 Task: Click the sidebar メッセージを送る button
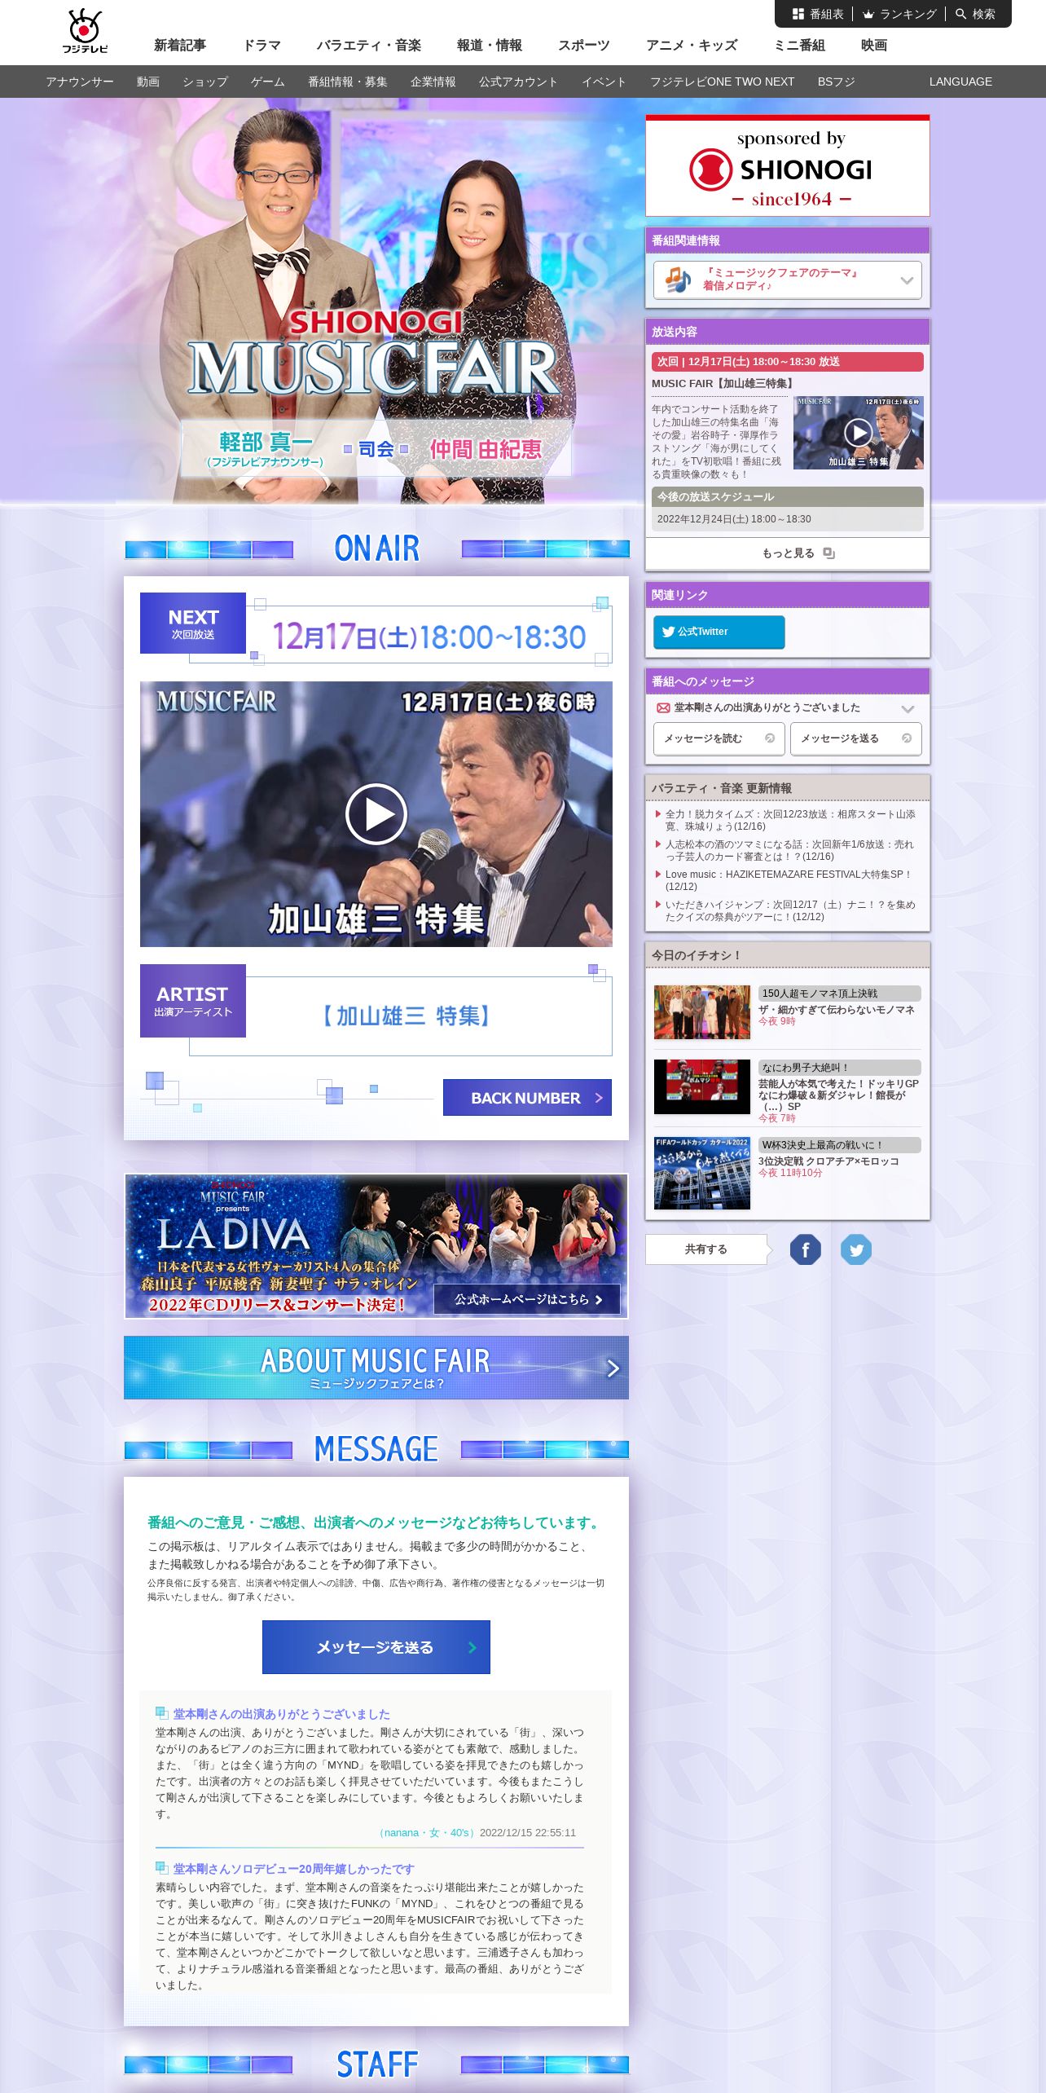click(856, 738)
